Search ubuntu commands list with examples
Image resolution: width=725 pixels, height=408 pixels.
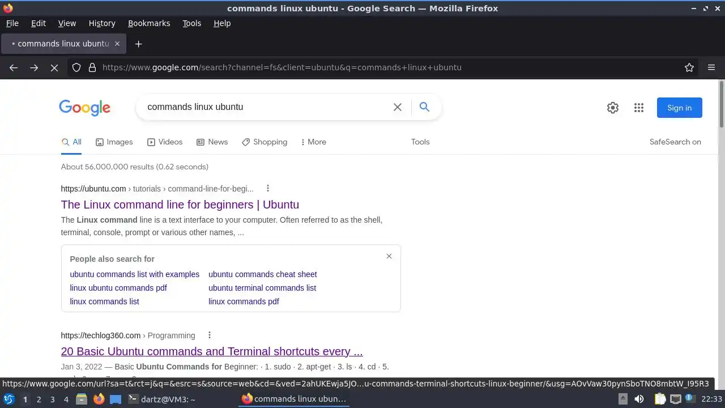point(135,274)
